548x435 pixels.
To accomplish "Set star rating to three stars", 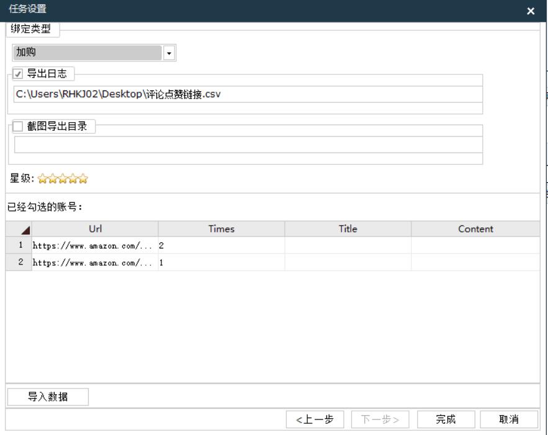I will pos(63,178).
